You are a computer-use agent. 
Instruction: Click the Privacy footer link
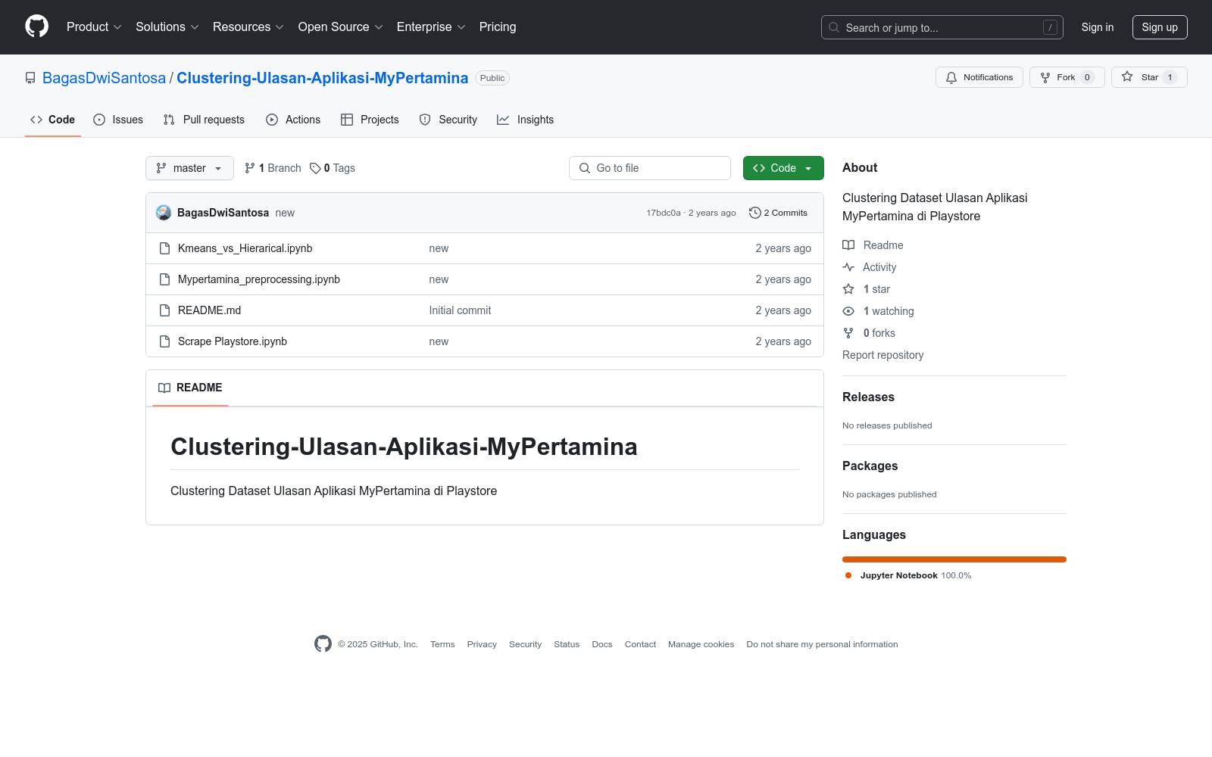pyautogui.click(x=482, y=644)
